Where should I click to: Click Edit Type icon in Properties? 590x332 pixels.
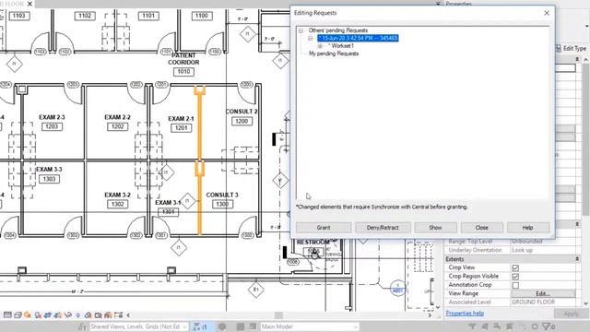click(x=559, y=49)
